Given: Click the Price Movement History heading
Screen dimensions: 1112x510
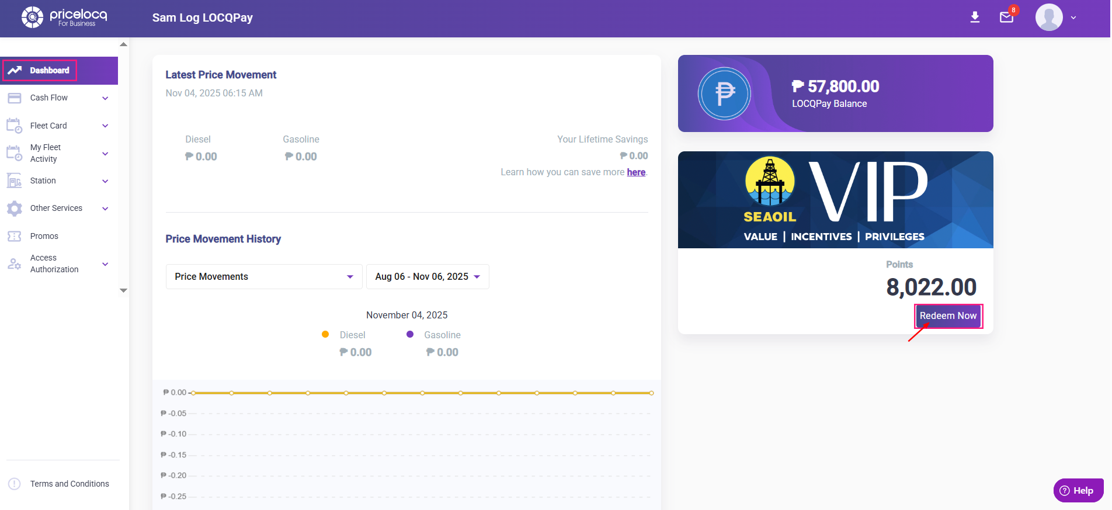Looking at the screenshot, I should pos(223,239).
